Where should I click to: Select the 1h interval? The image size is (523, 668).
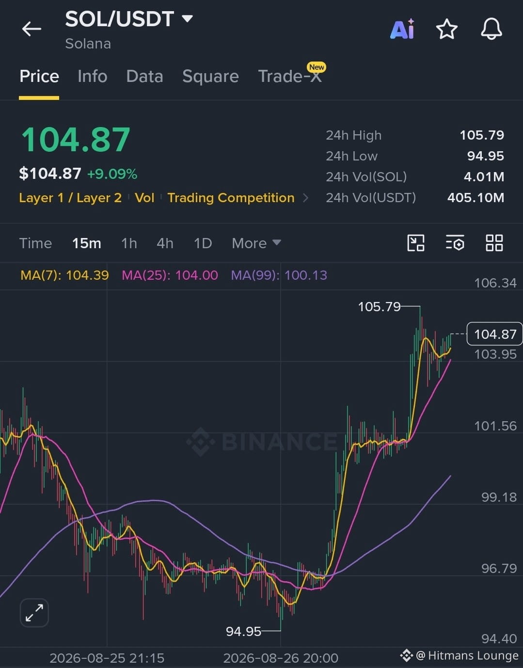tap(129, 243)
